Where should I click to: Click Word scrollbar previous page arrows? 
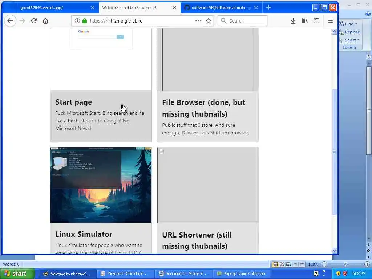click(368, 245)
